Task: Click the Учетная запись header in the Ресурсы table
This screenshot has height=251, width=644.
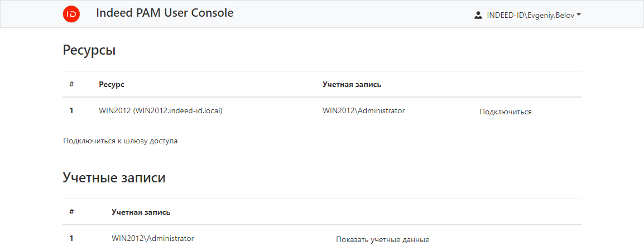Action: pyautogui.click(x=352, y=84)
